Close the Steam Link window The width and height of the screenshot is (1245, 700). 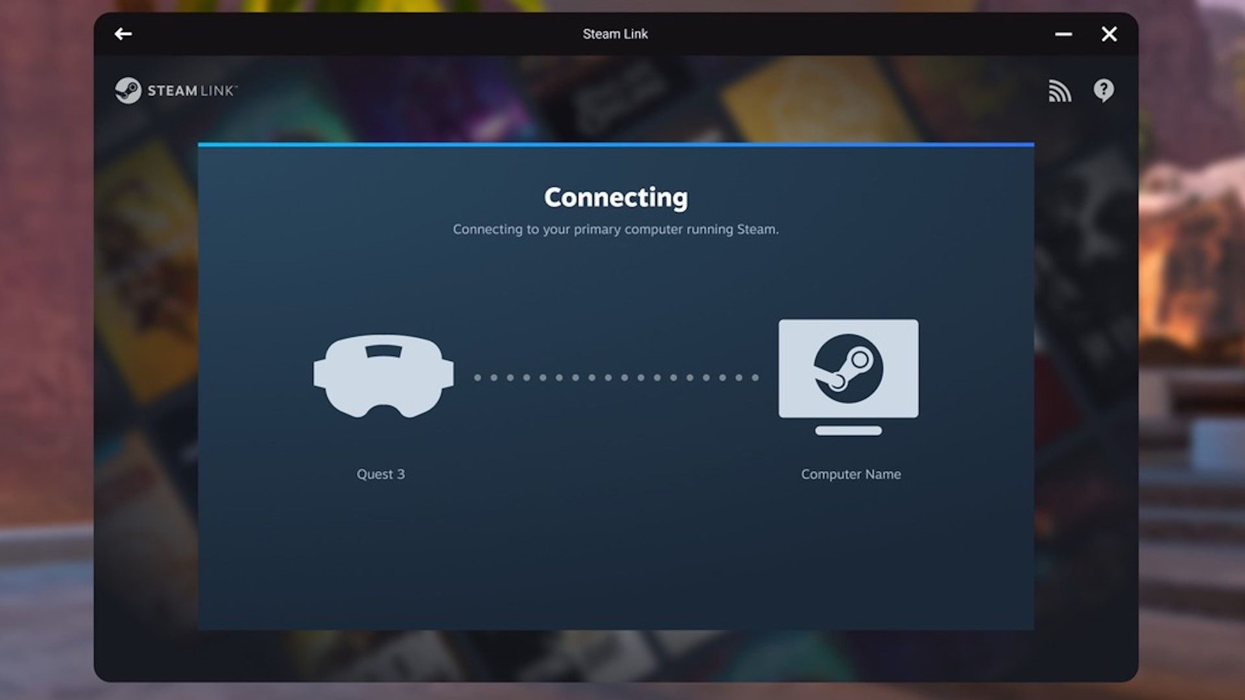click(x=1109, y=34)
